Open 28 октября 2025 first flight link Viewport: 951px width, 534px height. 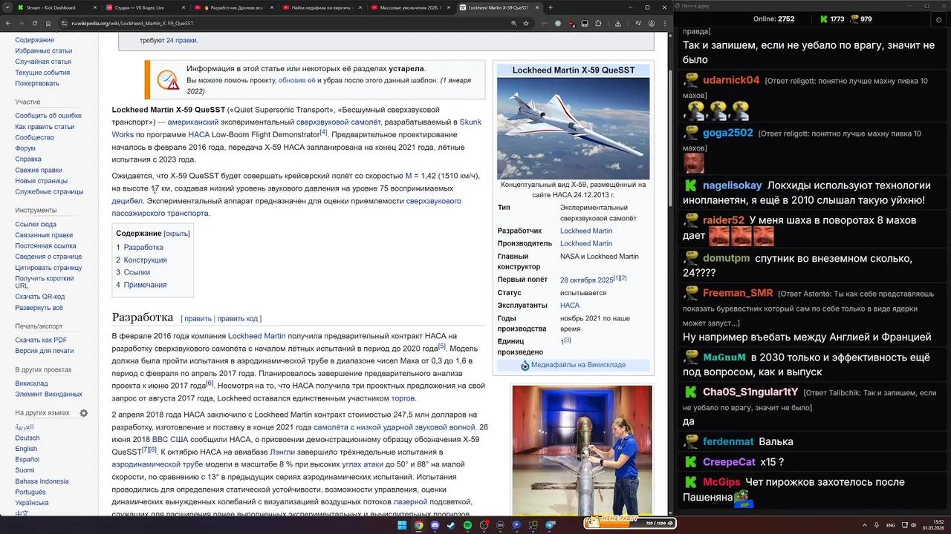click(x=586, y=280)
